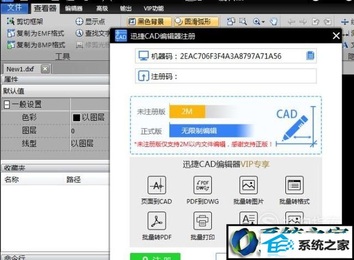354x260 pixels.
Task: Click the 默认值 field in properties
Action: [x=55, y=91]
